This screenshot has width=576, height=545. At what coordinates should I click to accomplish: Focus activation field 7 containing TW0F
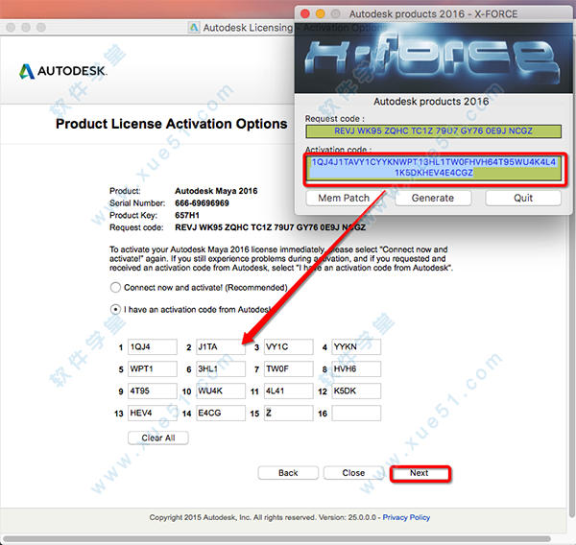point(289,369)
